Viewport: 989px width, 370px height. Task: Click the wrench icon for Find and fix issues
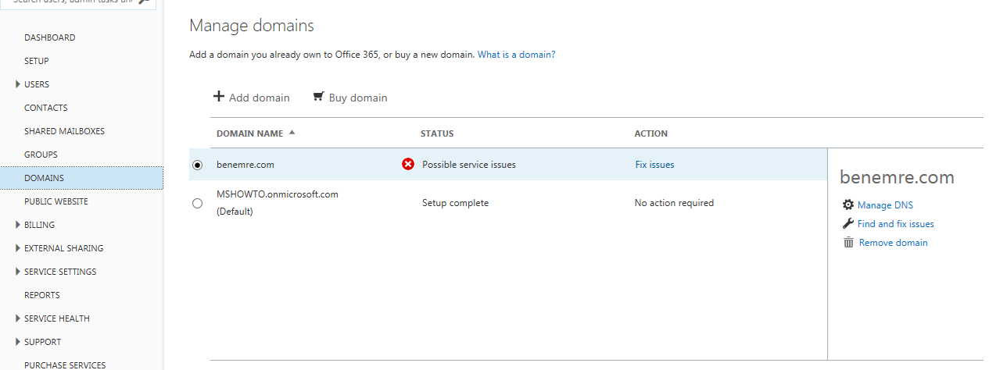[848, 223]
